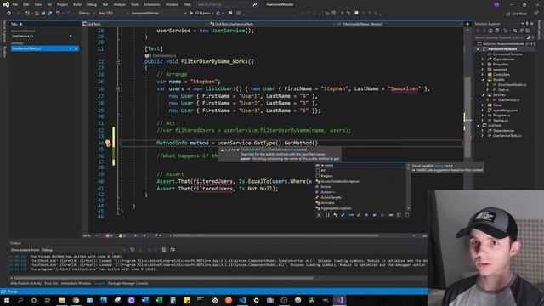Expand the Controllers folder
The image size is (544, 306).
point(483,75)
